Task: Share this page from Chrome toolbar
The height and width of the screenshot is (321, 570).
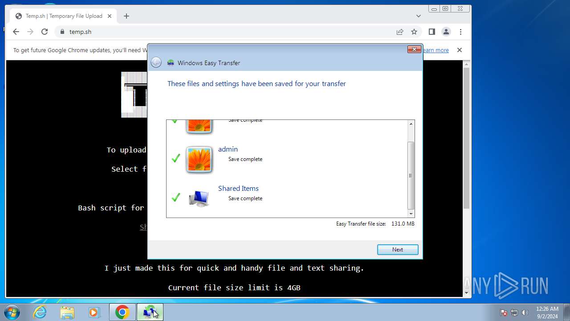Action: [400, 32]
